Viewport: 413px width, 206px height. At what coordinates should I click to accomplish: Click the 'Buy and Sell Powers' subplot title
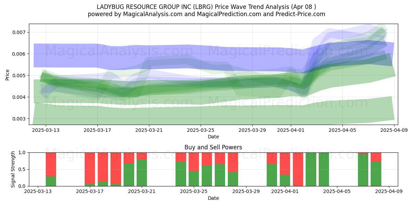point(213,147)
